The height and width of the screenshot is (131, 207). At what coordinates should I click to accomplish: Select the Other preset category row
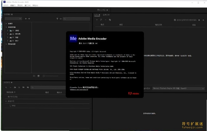tap(47, 106)
